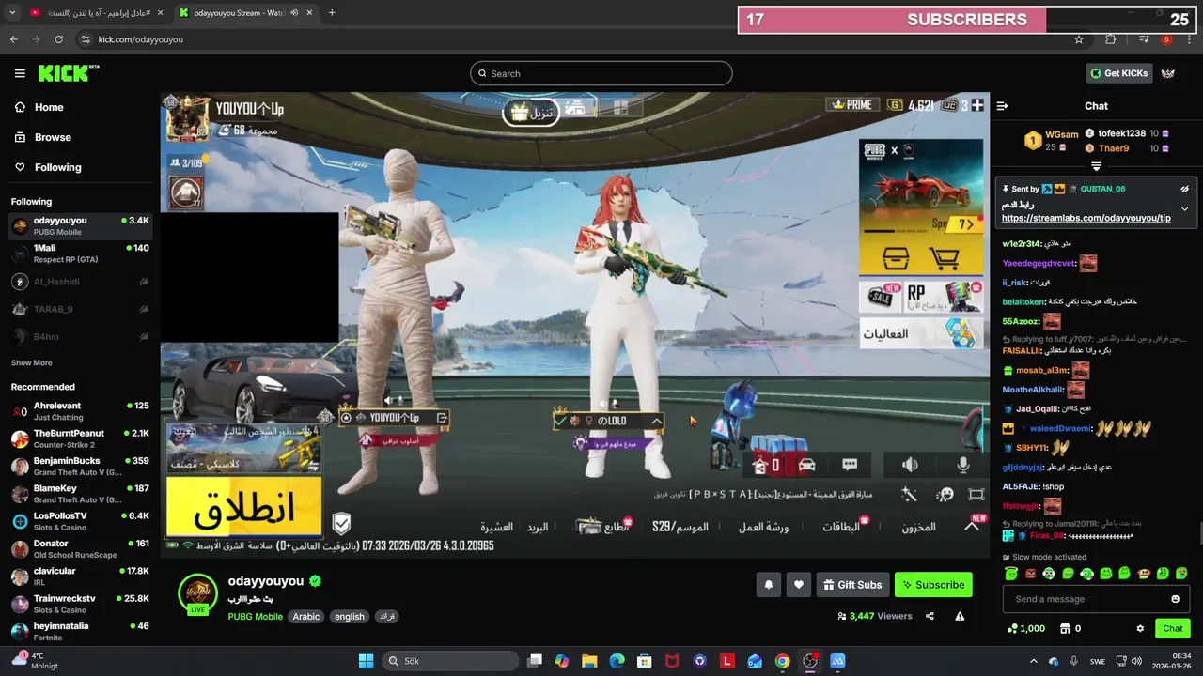Select the last green quick emote
1203x676 pixels.
point(1181,573)
